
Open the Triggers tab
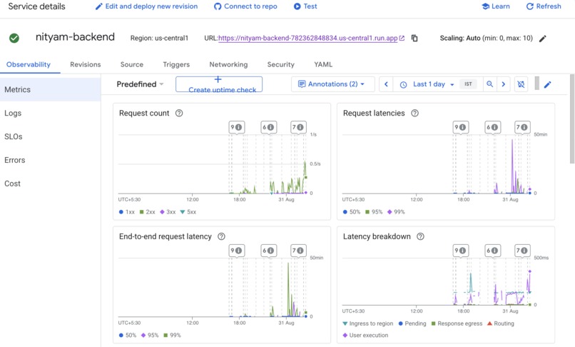176,64
